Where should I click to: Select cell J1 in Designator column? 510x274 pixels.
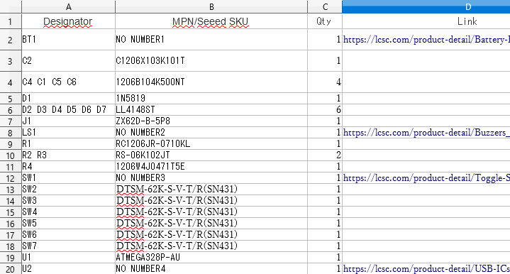[x=68, y=121]
